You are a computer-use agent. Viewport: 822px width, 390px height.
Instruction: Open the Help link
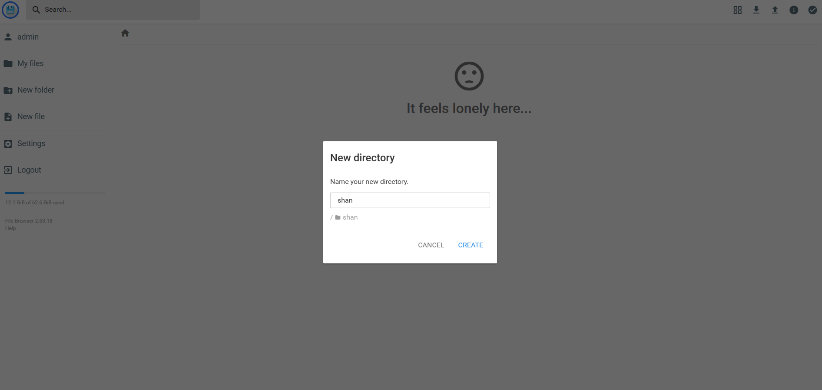pos(10,228)
